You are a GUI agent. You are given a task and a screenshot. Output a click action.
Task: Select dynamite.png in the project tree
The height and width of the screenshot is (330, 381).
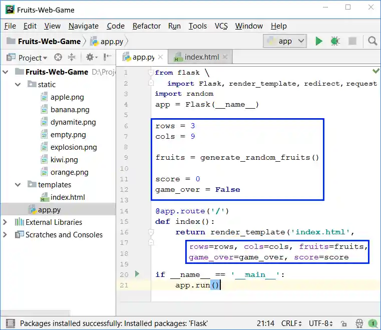click(x=73, y=122)
